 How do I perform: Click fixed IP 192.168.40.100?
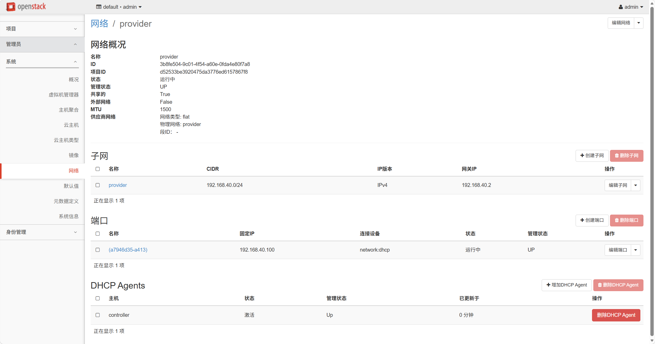(x=257, y=250)
